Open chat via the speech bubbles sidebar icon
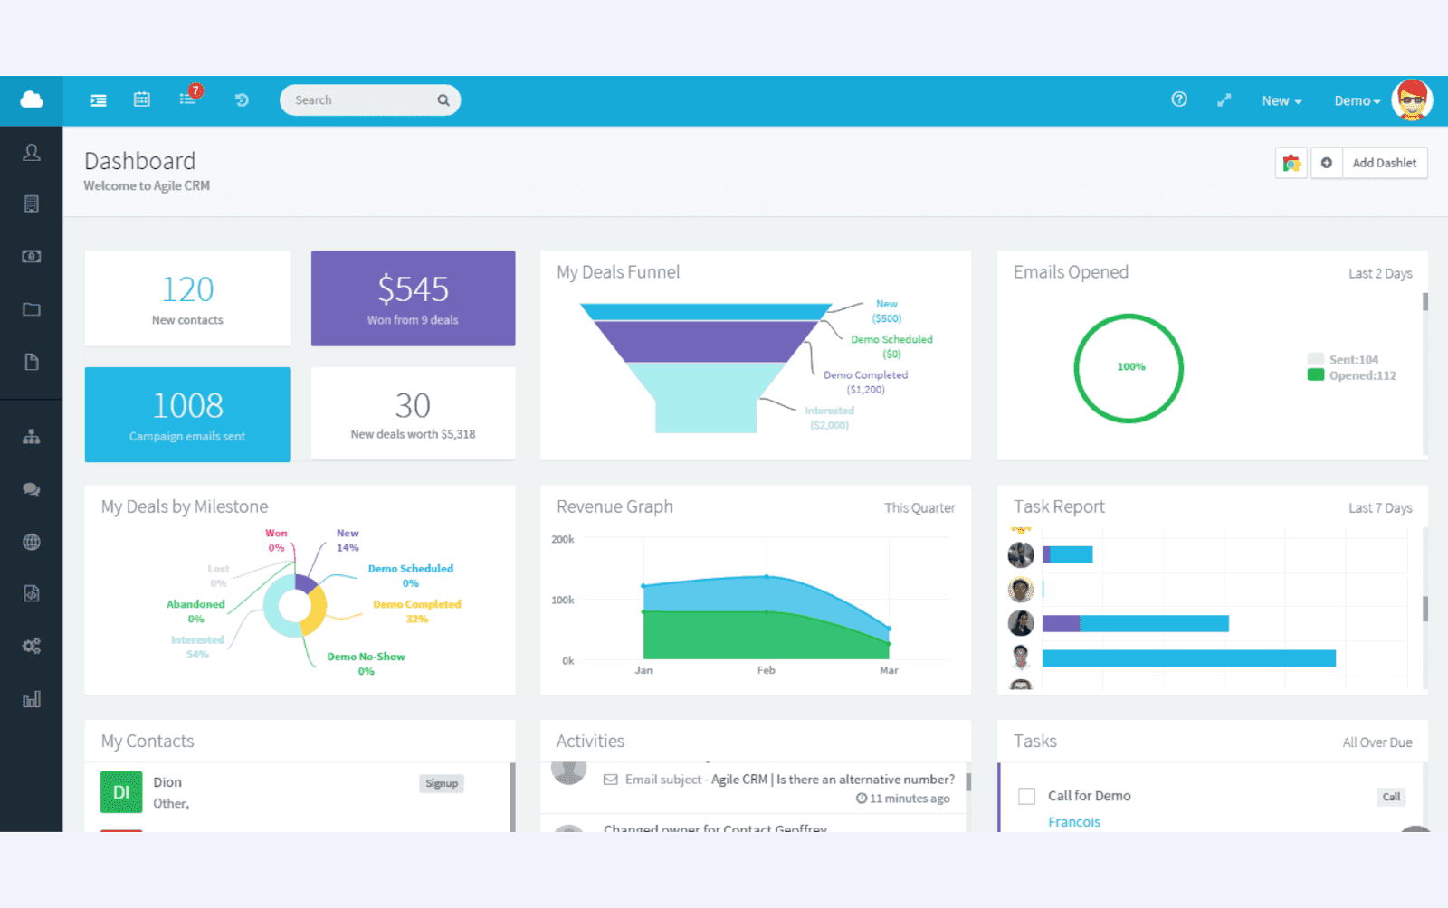The width and height of the screenshot is (1448, 908). [32, 489]
